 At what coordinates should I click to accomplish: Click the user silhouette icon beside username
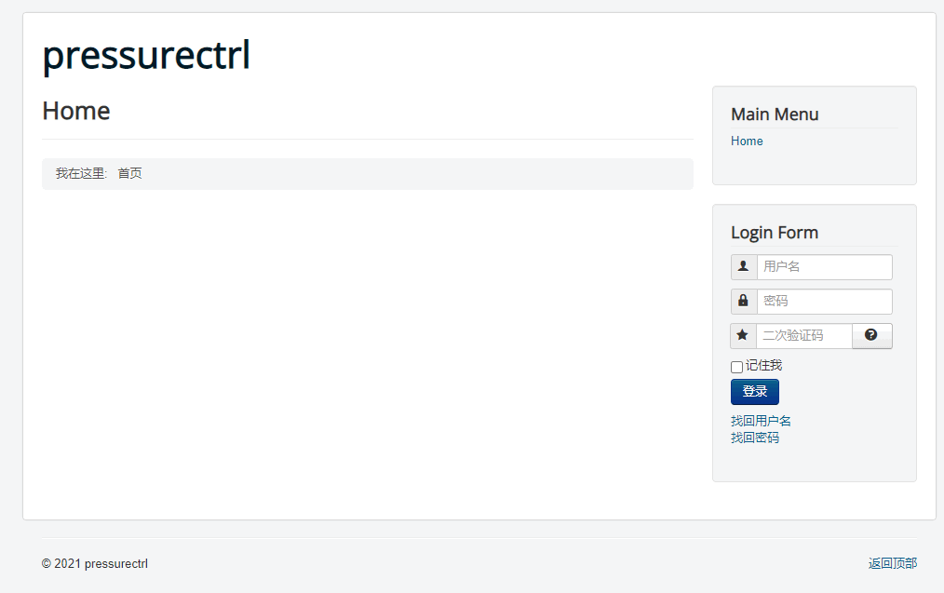[744, 266]
